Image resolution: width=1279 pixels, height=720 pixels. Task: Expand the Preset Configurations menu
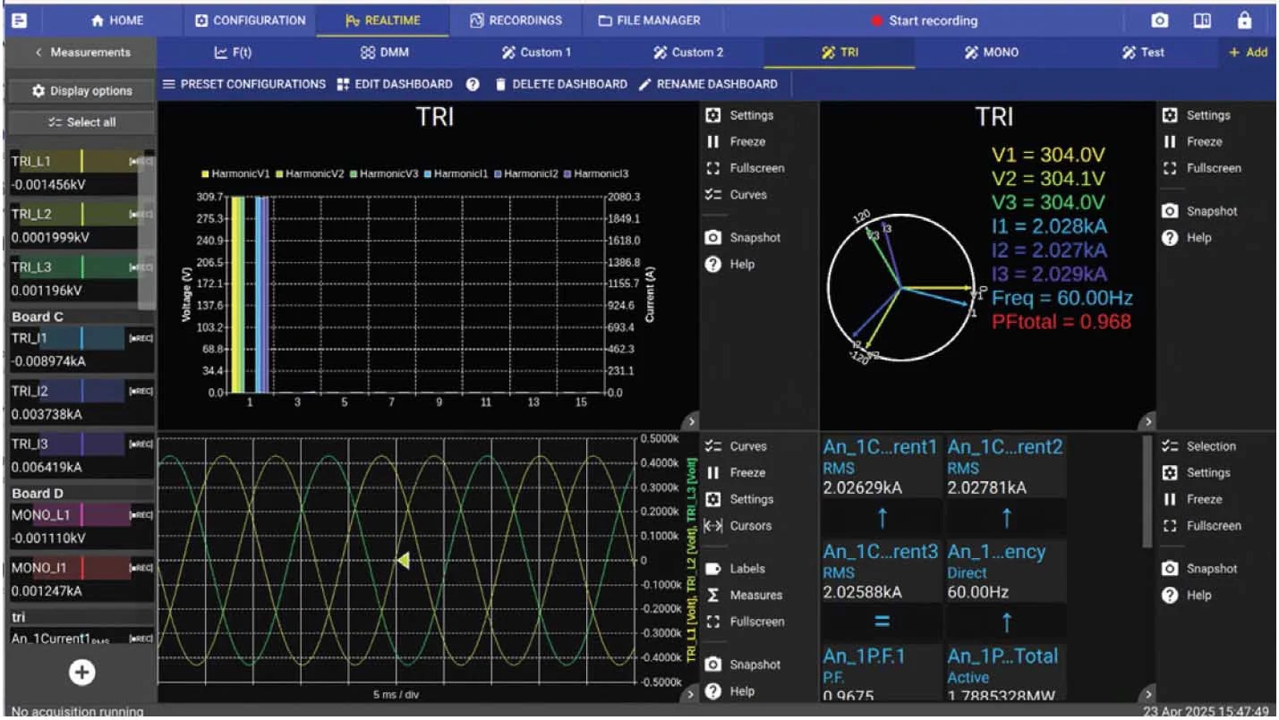tap(243, 84)
